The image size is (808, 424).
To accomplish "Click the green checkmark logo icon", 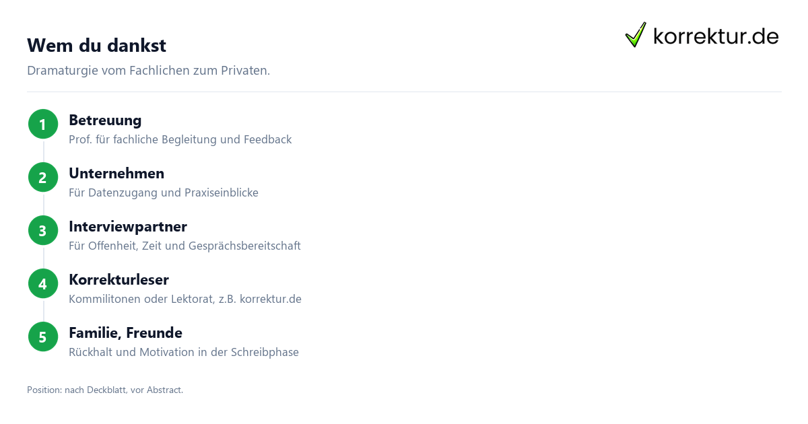I will (x=636, y=35).
